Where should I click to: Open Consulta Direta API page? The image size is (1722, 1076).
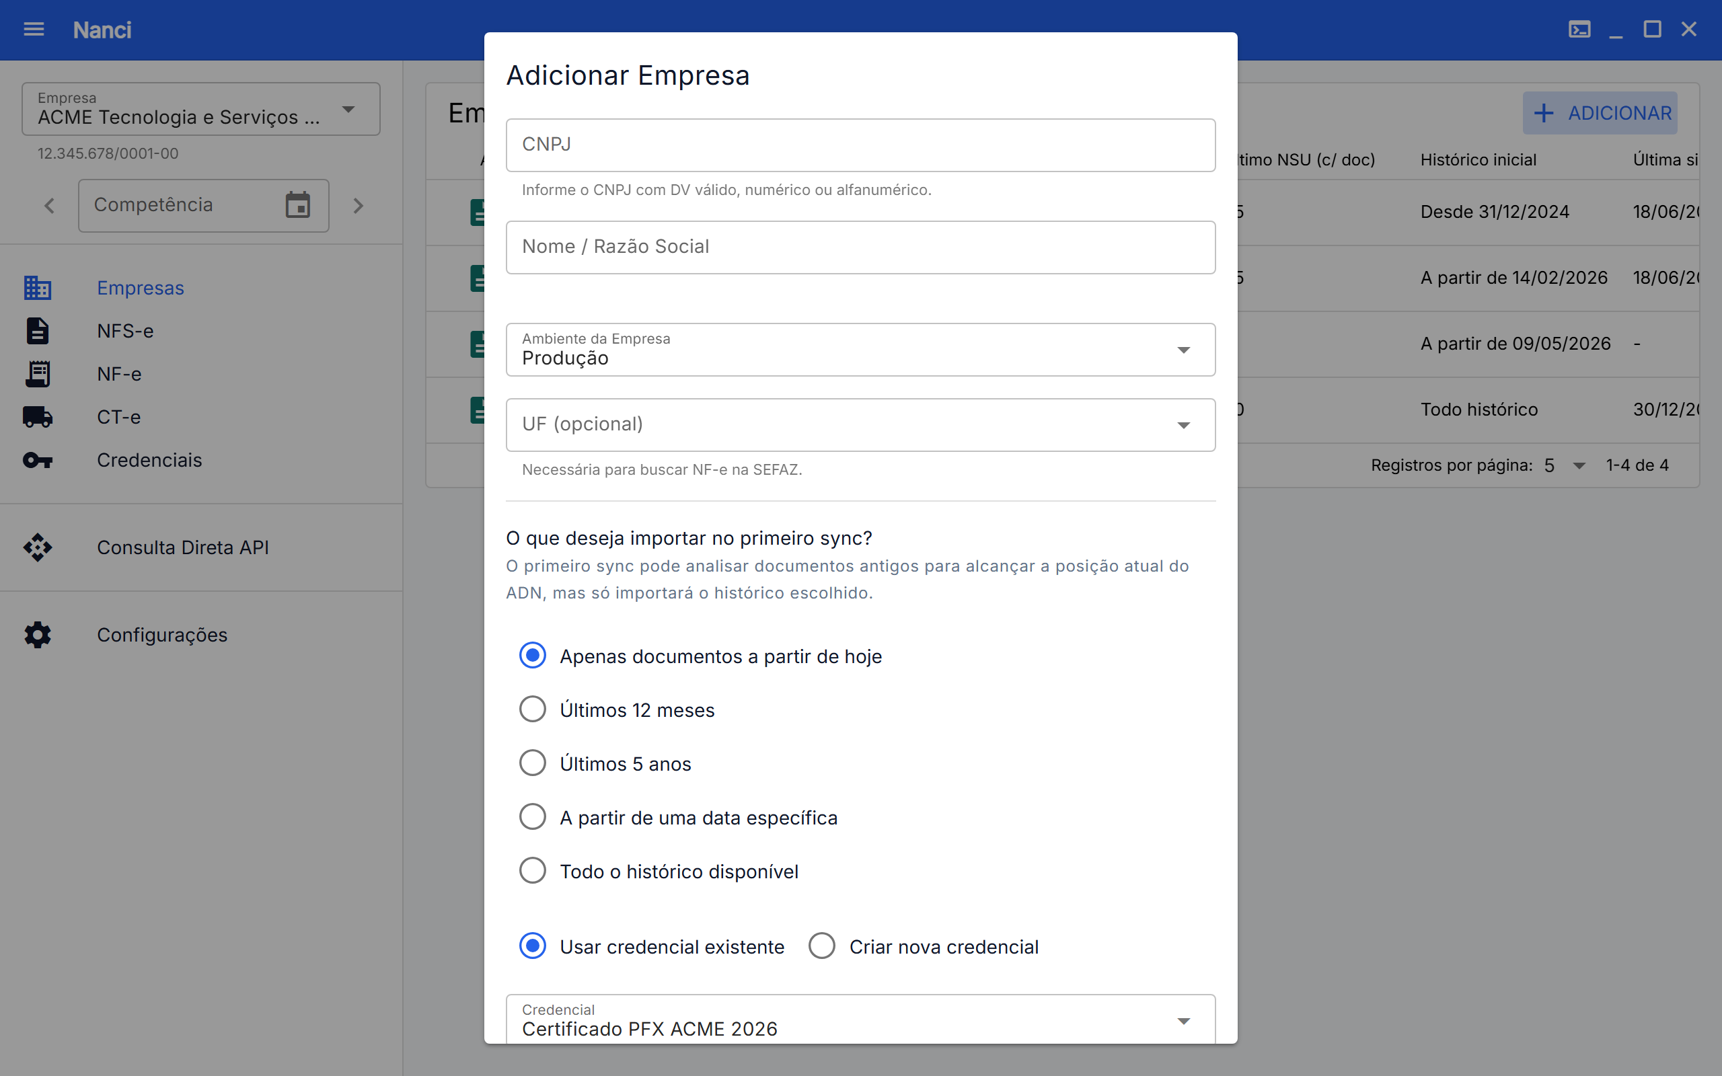pos(200,547)
